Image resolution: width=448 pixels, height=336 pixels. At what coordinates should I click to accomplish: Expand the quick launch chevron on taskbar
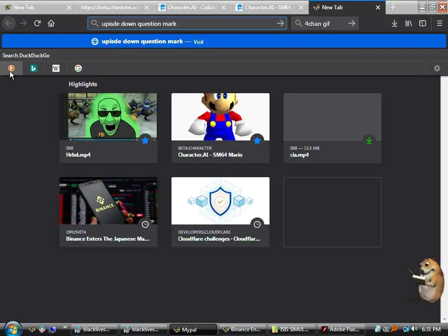65,327
